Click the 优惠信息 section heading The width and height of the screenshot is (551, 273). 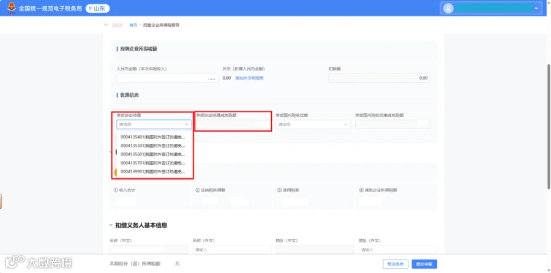(129, 95)
